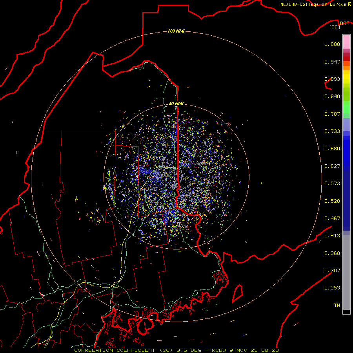Pick the bright green segment above 0.787
The height and width of the screenshot is (353, 353).
(346, 107)
